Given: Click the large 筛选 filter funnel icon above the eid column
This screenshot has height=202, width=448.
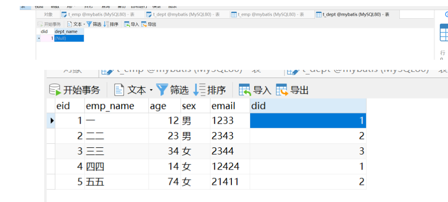Looking at the screenshot, I should point(161,90).
